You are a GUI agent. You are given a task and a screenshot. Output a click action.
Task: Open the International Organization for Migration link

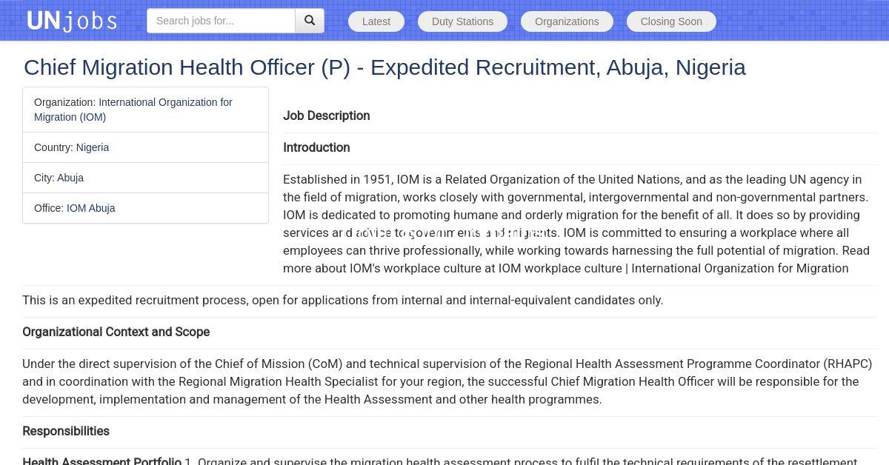pyautogui.click(x=133, y=110)
